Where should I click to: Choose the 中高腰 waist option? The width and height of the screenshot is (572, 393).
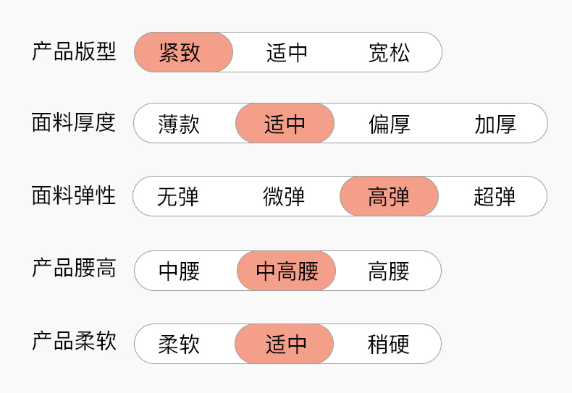coord(287,271)
